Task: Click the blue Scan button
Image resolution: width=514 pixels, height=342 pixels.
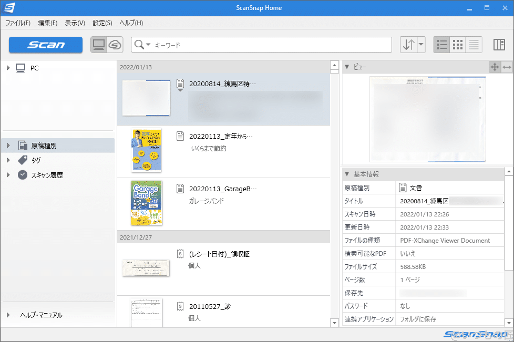Action: click(x=45, y=45)
